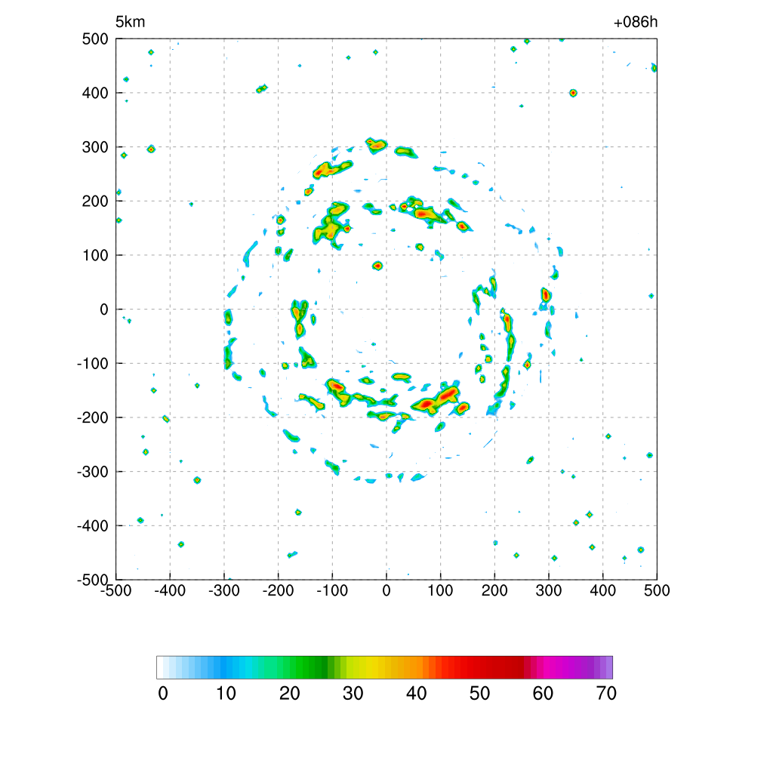
Task: Click the x-axis tick label '-200'
Action: point(278,590)
